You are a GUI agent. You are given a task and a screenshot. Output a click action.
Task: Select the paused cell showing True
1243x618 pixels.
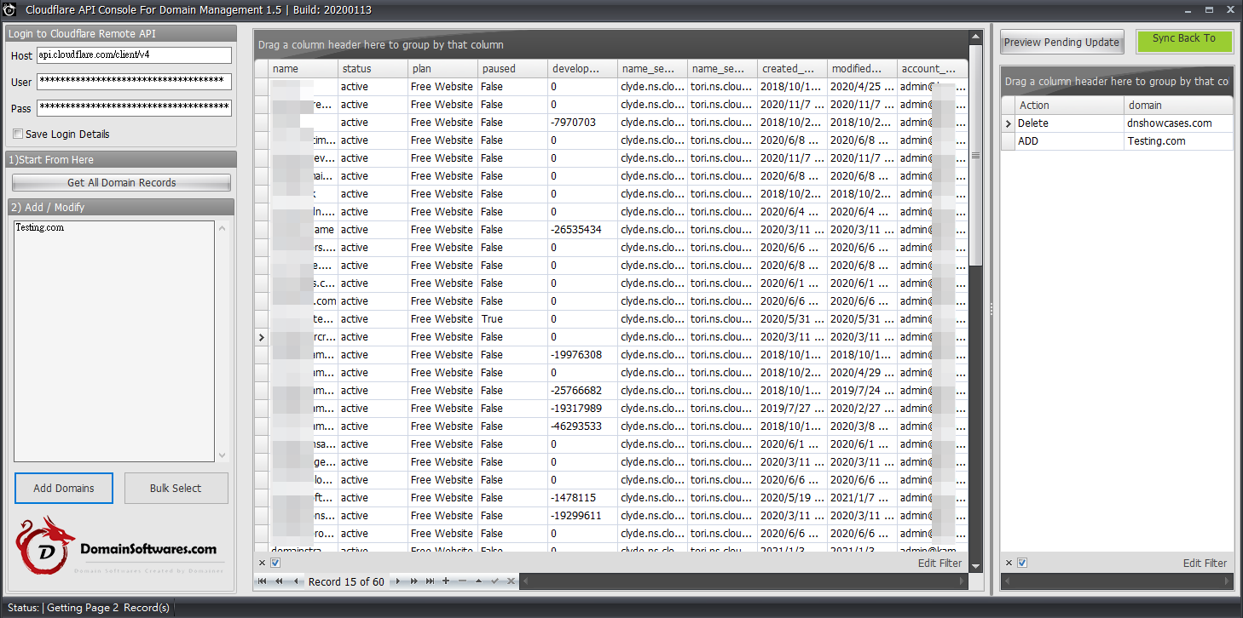tap(513, 319)
